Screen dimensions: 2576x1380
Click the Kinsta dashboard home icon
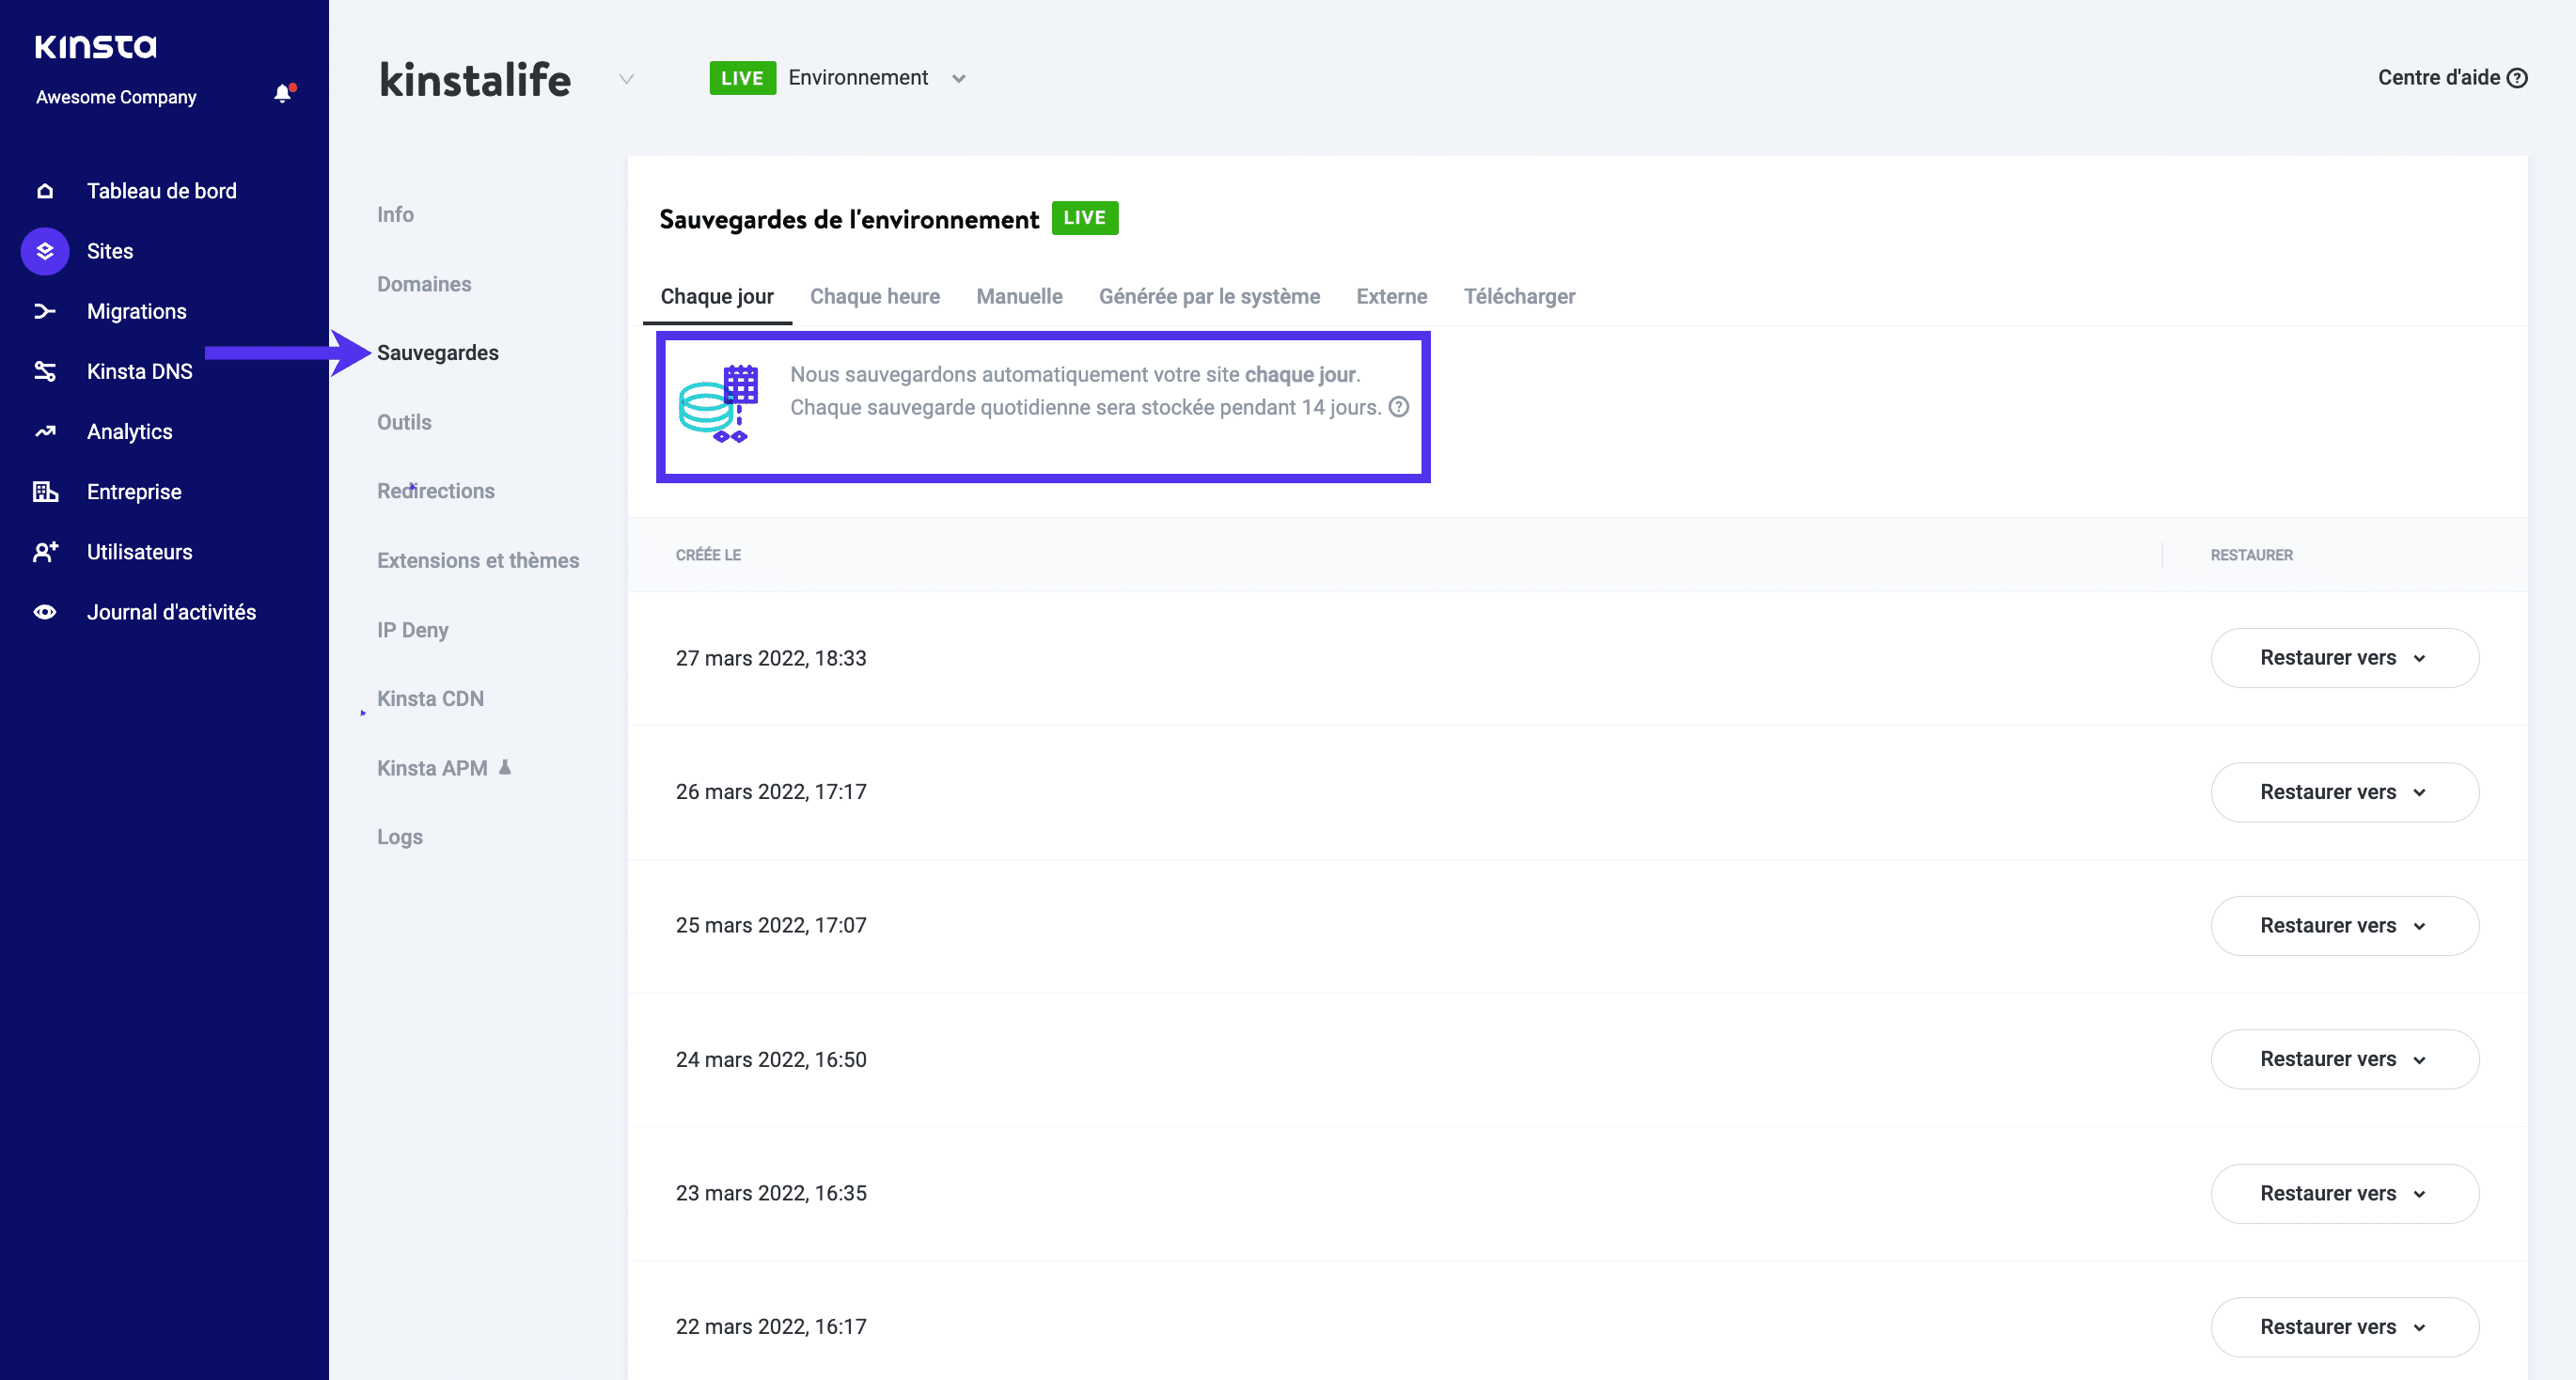tap(46, 191)
